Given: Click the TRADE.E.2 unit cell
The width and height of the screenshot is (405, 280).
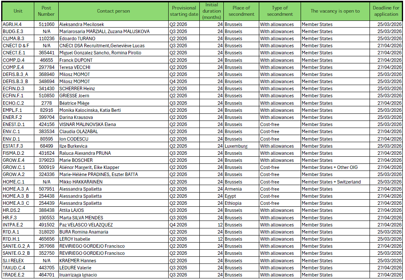Looking at the screenshot, I should 13,275.
